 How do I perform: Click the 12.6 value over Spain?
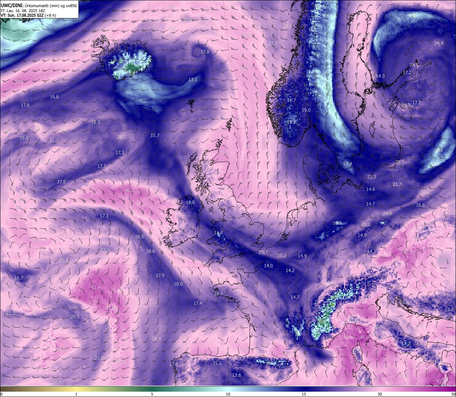[237, 375]
